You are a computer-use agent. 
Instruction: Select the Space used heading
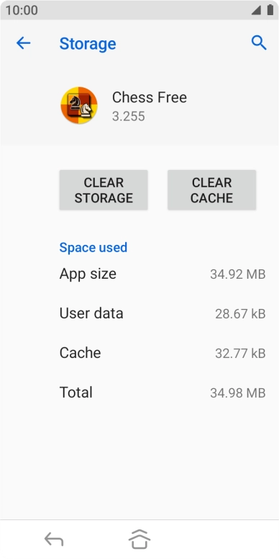click(x=93, y=247)
